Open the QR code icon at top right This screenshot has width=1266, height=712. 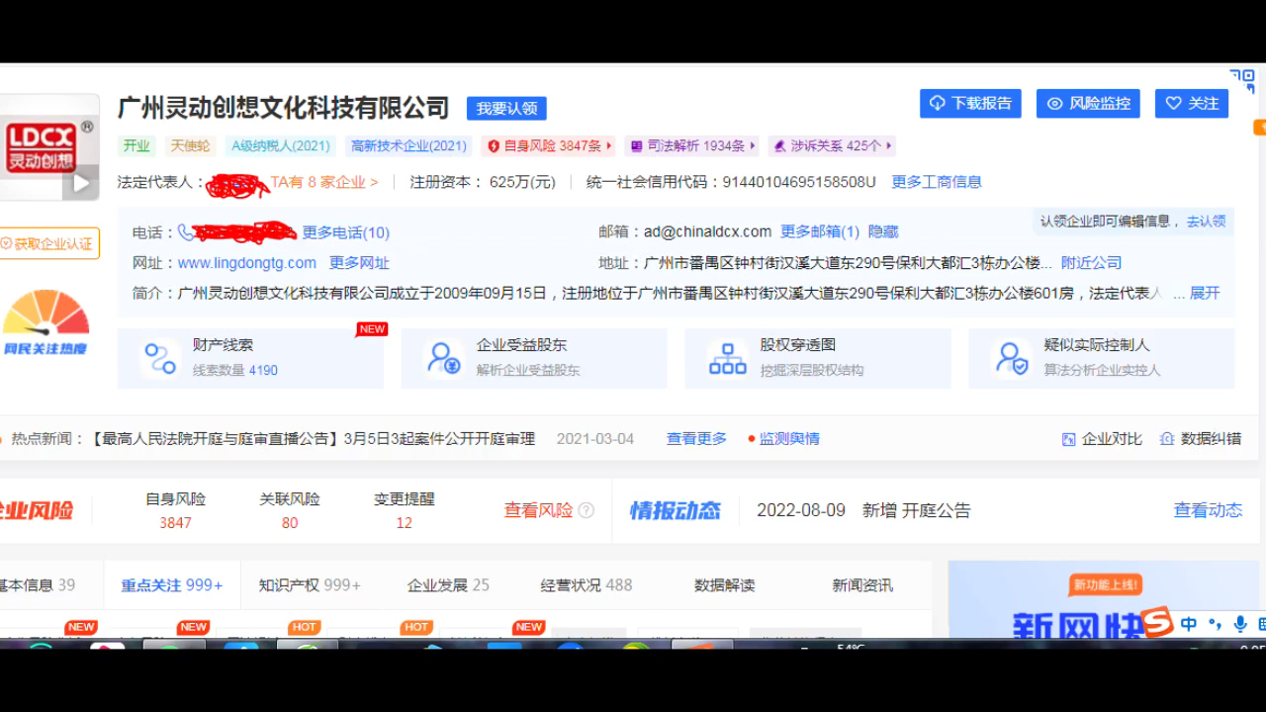point(1242,80)
